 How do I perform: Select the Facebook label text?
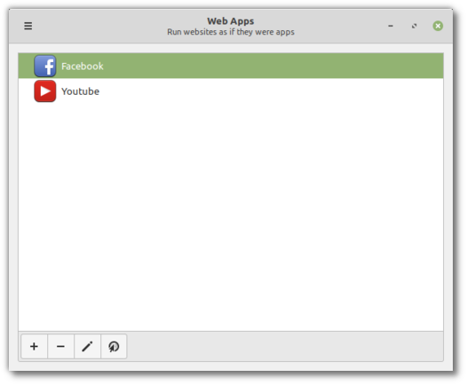tap(83, 66)
